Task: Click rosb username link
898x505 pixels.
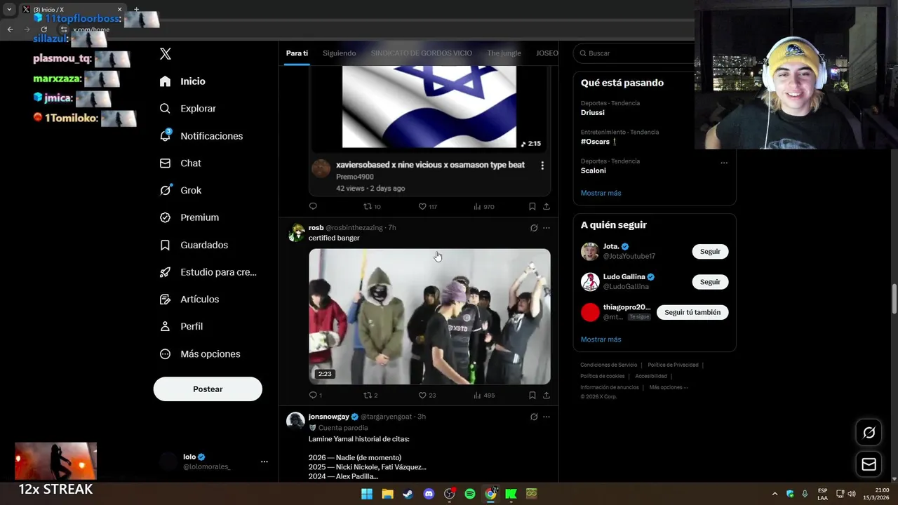Action: (x=316, y=228)
